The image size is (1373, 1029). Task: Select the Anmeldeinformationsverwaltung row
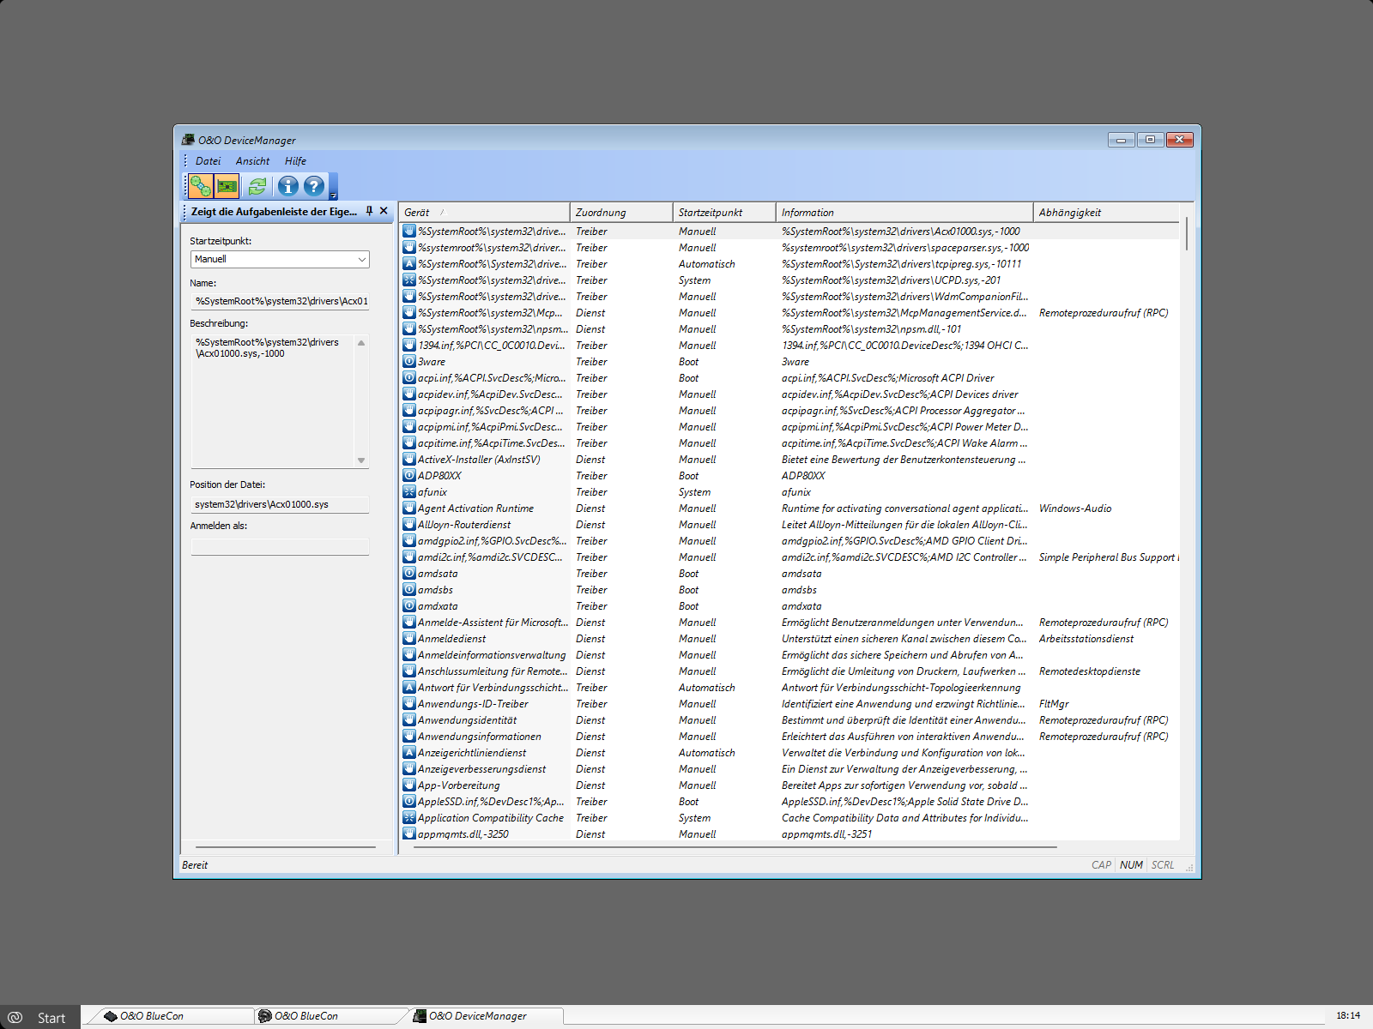click(x=789, y=655)
